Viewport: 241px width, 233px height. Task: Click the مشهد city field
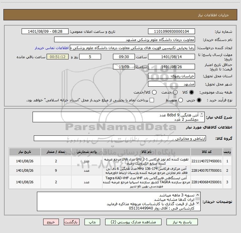[172, 84]
